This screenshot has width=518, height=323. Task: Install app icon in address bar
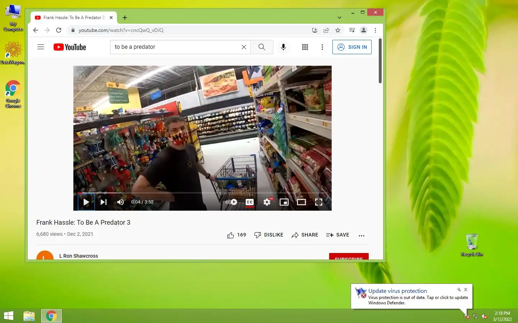[315, 30]
